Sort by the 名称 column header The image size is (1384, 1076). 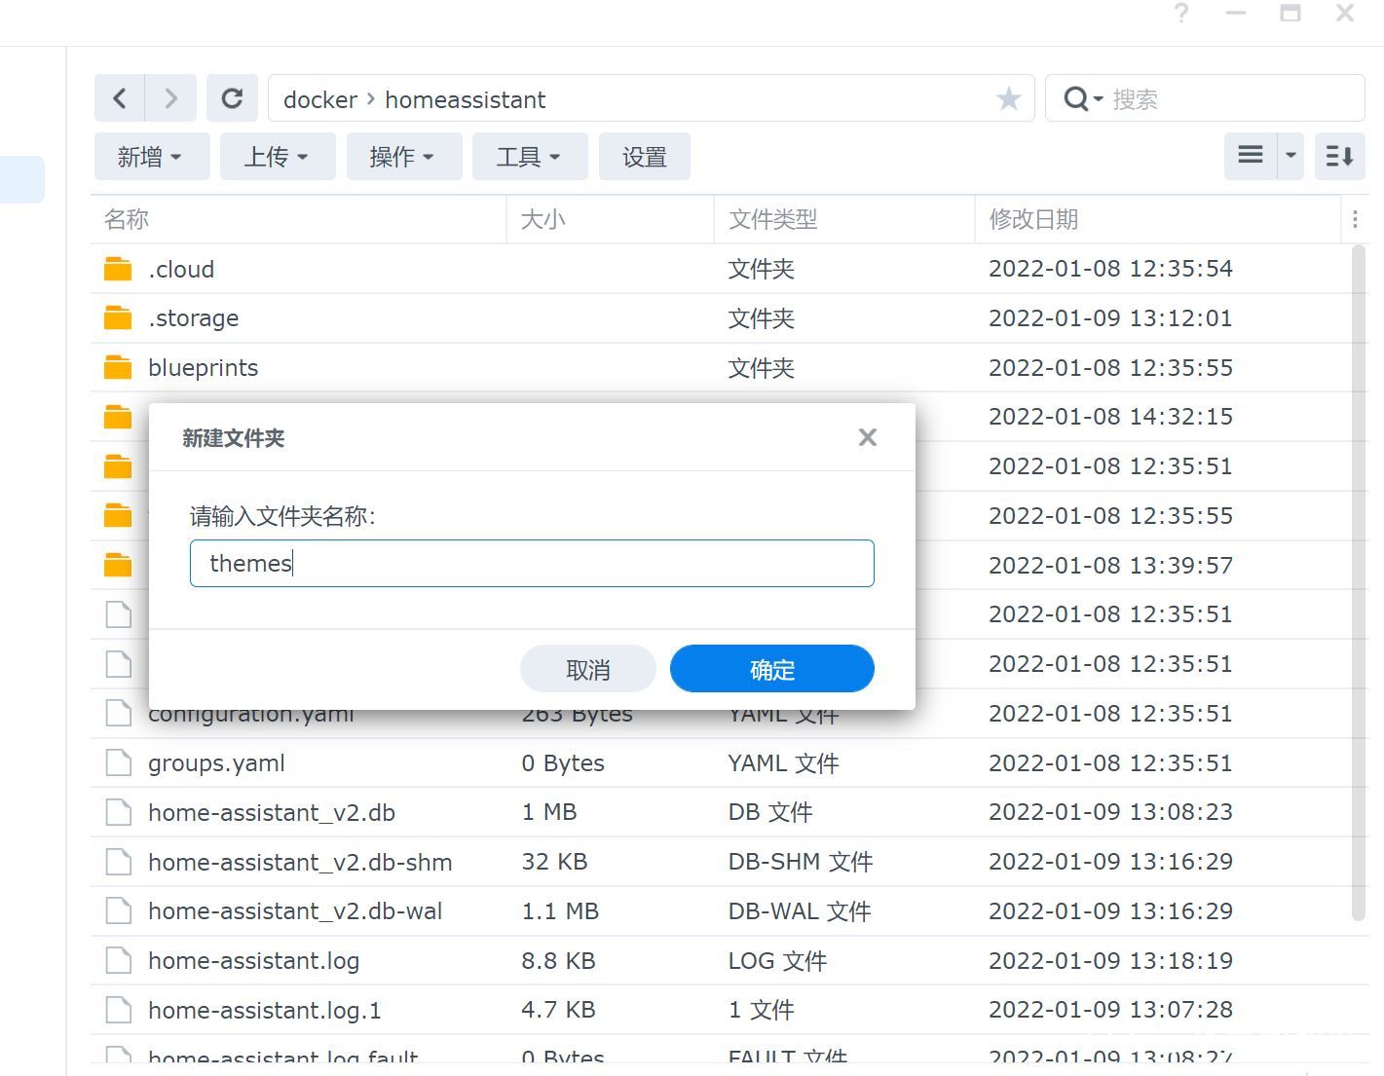[x=298, y=219]
